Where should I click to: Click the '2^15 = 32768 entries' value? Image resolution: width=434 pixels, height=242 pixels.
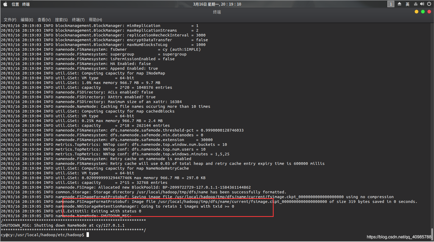tap(144, 183)
